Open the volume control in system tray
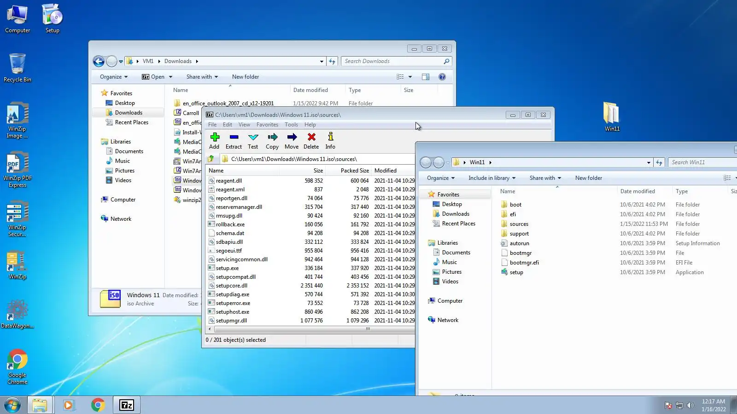This screenshot has width=737, height=414. 690,405
